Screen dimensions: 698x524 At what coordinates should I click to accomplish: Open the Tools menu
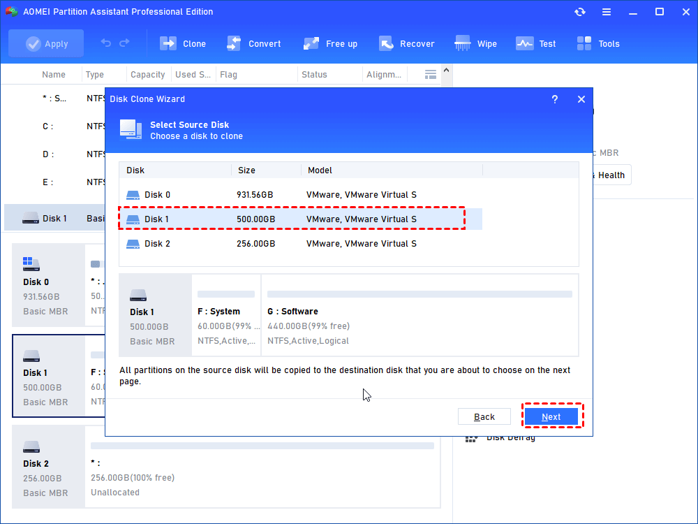click(598, 43)
